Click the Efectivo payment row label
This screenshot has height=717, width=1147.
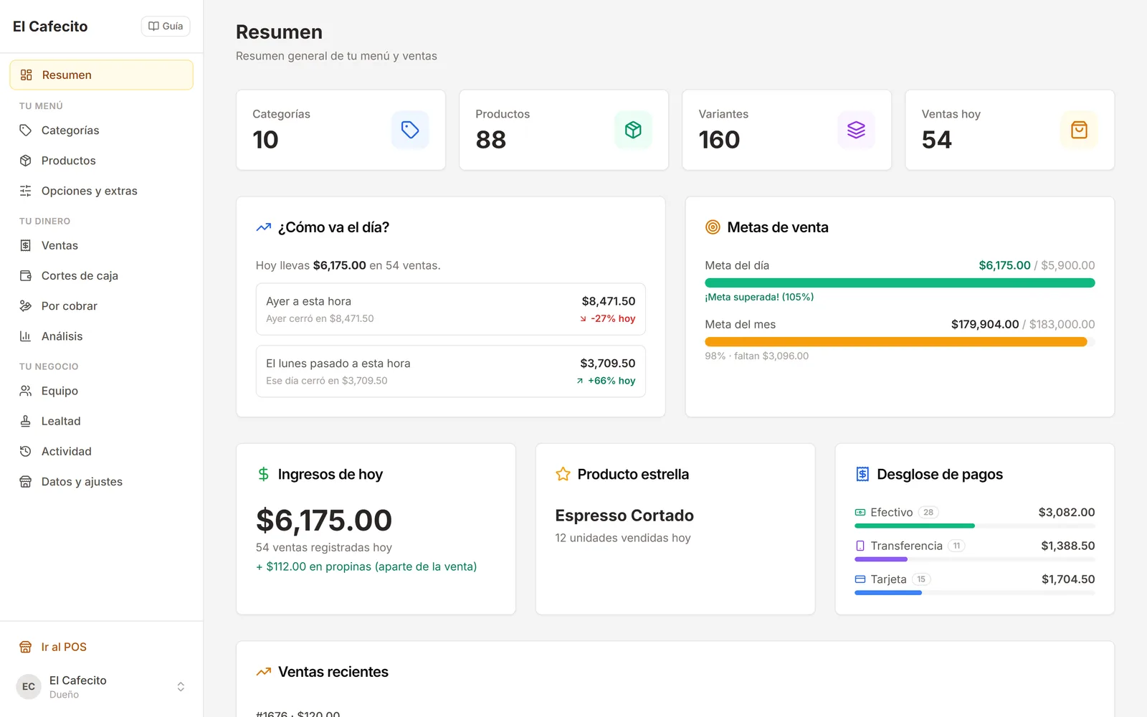[x=891, y=513]
